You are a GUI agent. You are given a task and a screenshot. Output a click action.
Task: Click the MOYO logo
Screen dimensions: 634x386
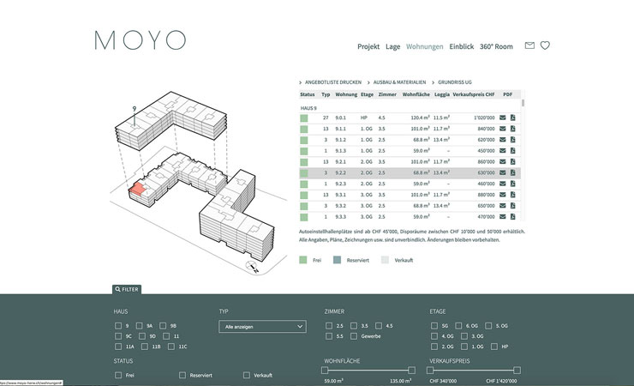140,40
